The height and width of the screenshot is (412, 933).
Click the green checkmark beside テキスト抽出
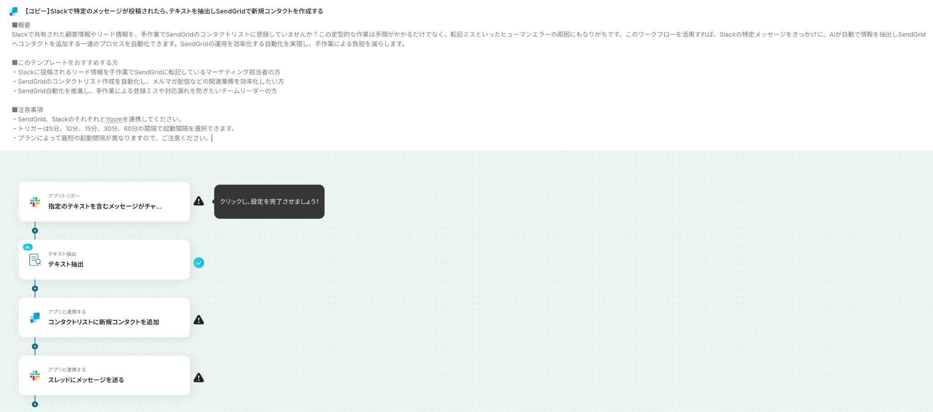pos(199,263)
